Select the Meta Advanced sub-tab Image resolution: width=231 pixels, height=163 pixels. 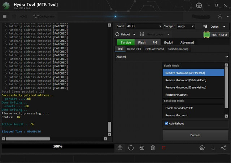(154, 49)
